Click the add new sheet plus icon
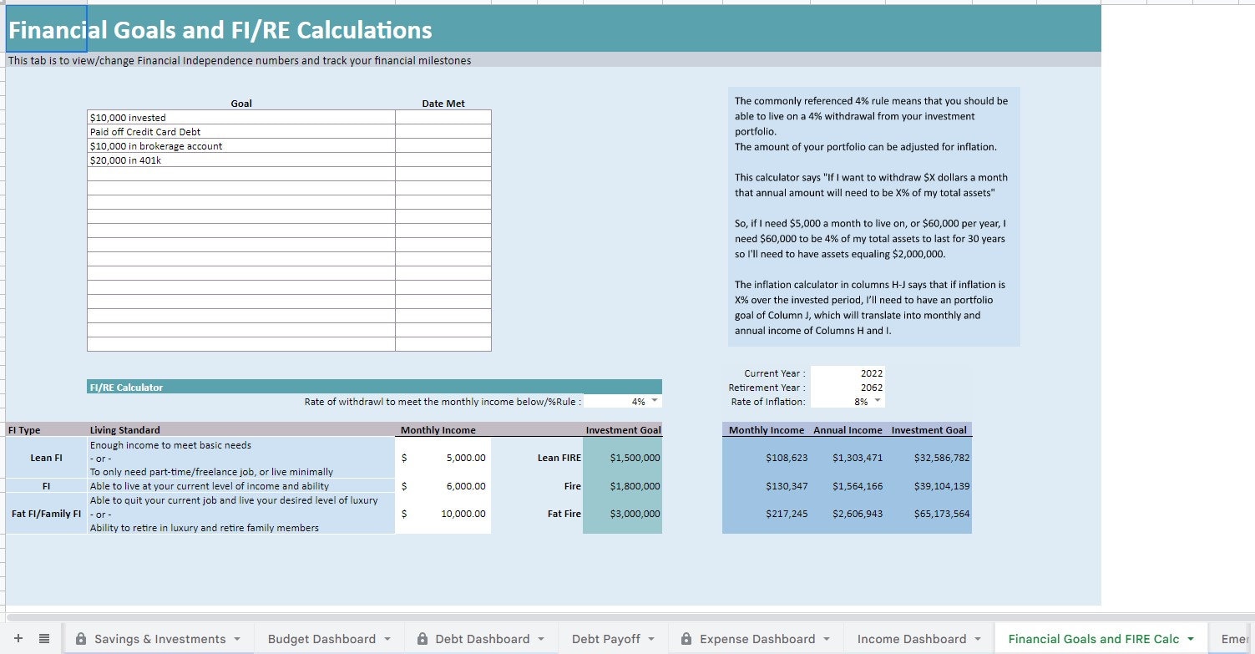The image size is (1255, 654). pyautogui.click(x=17, y=637)
